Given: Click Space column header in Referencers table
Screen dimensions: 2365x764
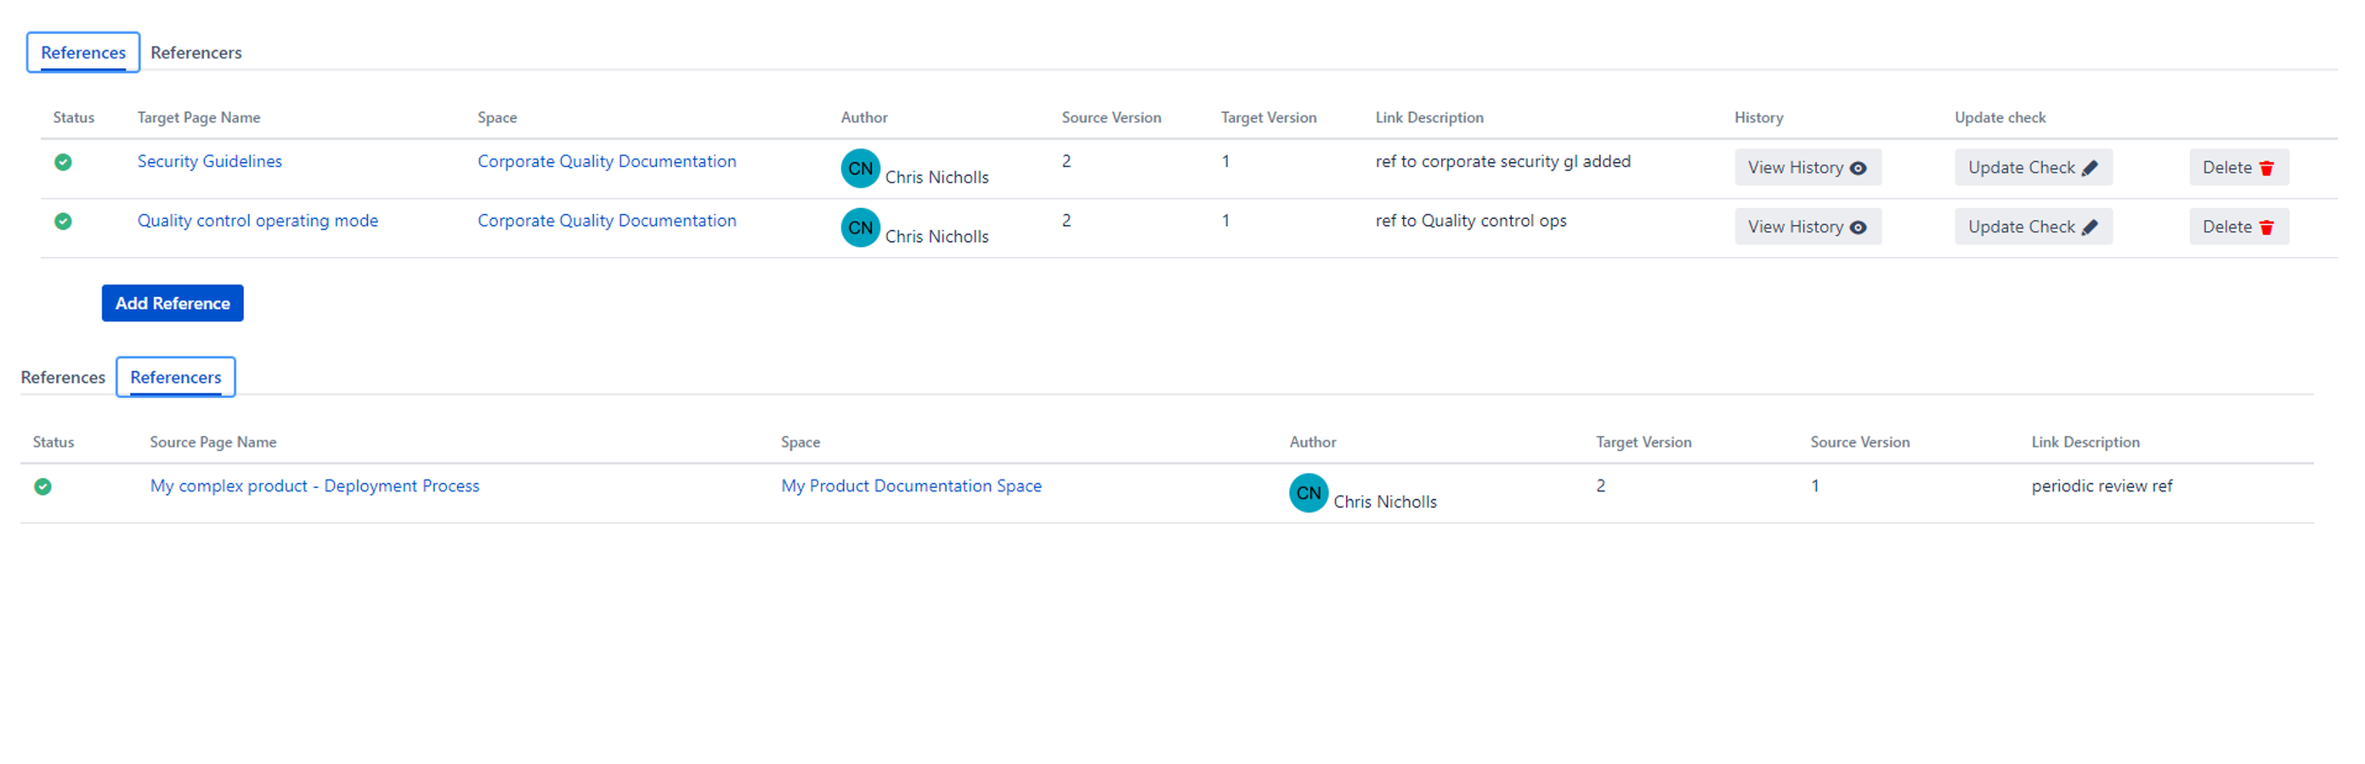Looking at the screenshot, I should [800, 442].
